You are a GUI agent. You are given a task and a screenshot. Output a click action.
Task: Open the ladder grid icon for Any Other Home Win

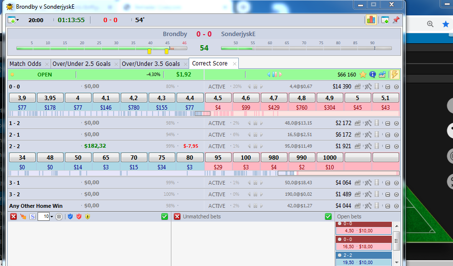pos(377,206)
